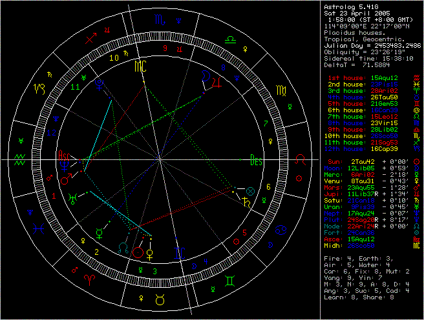This screenshot has height=320, width=424.
Task: Click the Pluto glyph inside the chart wheel
Action: coord(98,84)
